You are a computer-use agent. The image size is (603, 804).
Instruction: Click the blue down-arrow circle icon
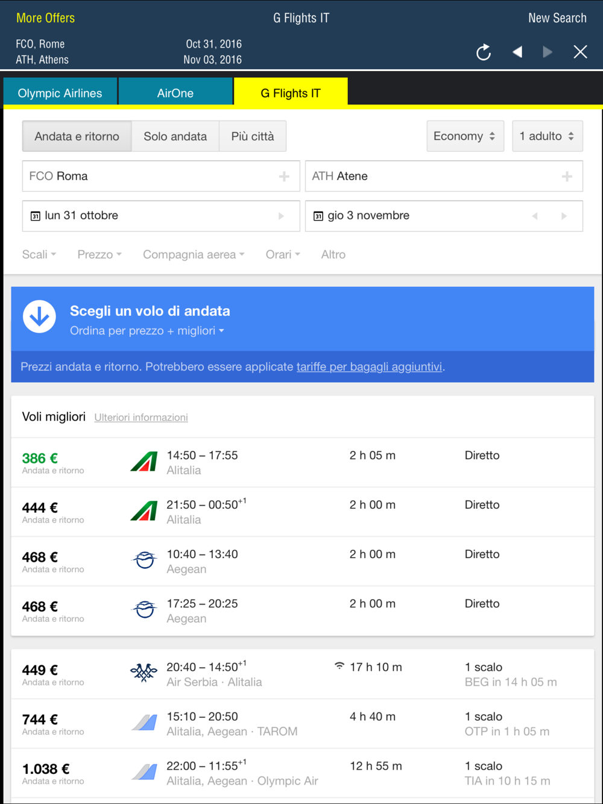[x=39, y=316]
